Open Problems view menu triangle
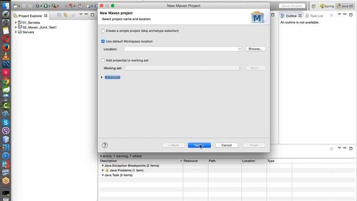The height and width of the screenshot is (201, 357). tap(339, 148)
